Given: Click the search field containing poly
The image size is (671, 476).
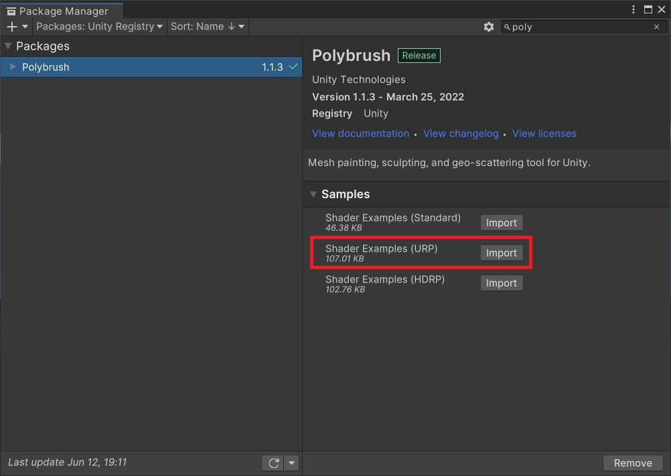Looking at the screenshot, I should click(584, 27).
